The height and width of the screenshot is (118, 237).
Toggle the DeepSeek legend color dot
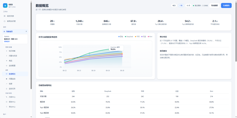coord(125,37)
